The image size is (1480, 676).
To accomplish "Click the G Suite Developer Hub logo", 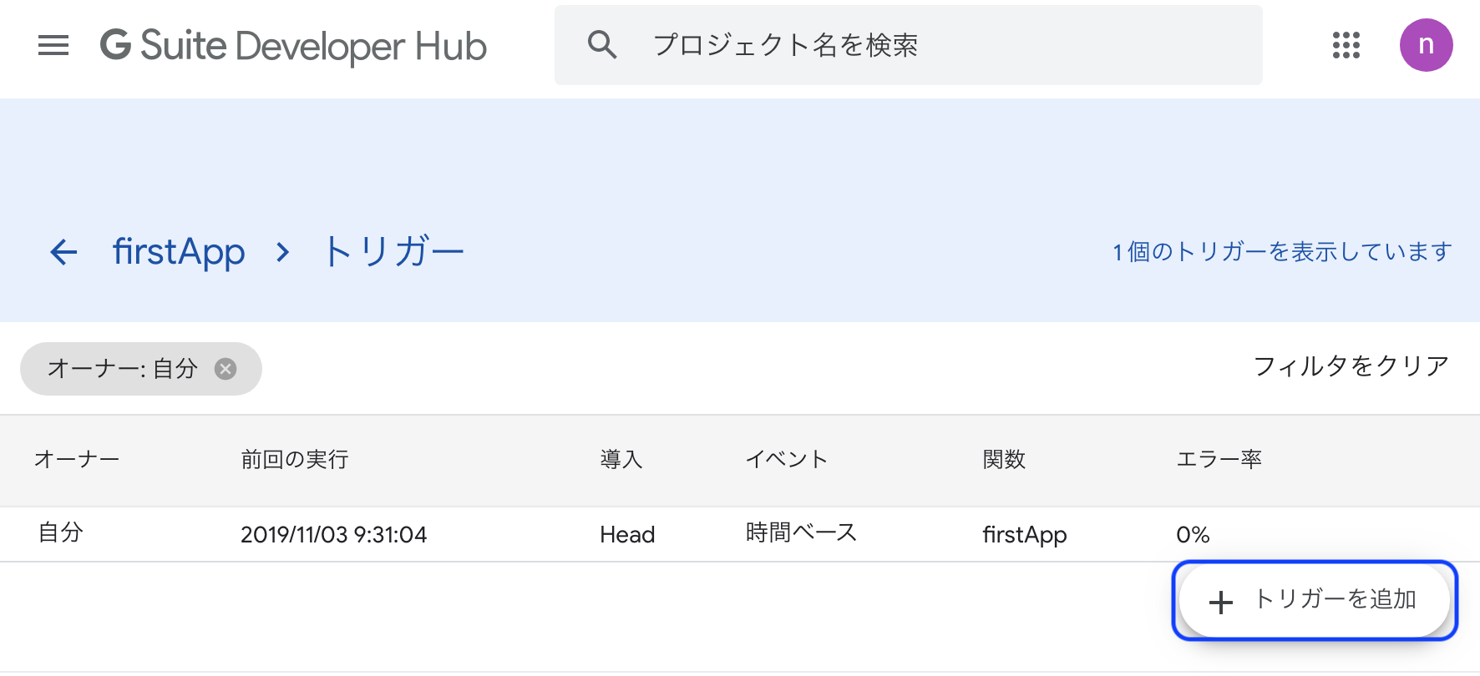I will tap(293, 46).
